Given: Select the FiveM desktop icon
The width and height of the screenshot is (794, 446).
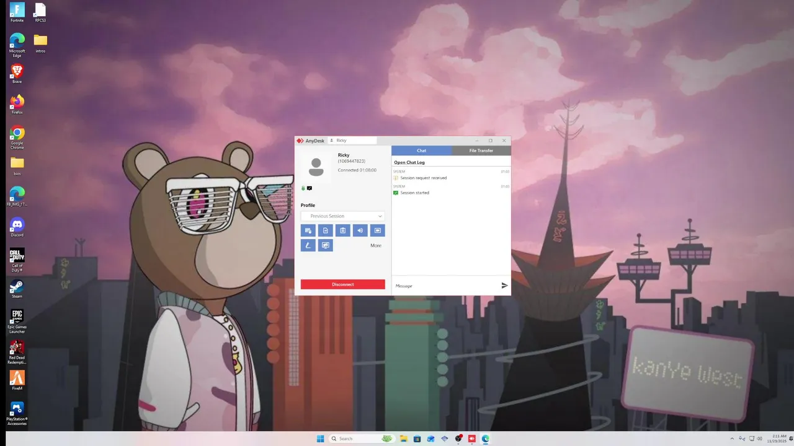Looking at the screenshot, I should click(17, 380).
